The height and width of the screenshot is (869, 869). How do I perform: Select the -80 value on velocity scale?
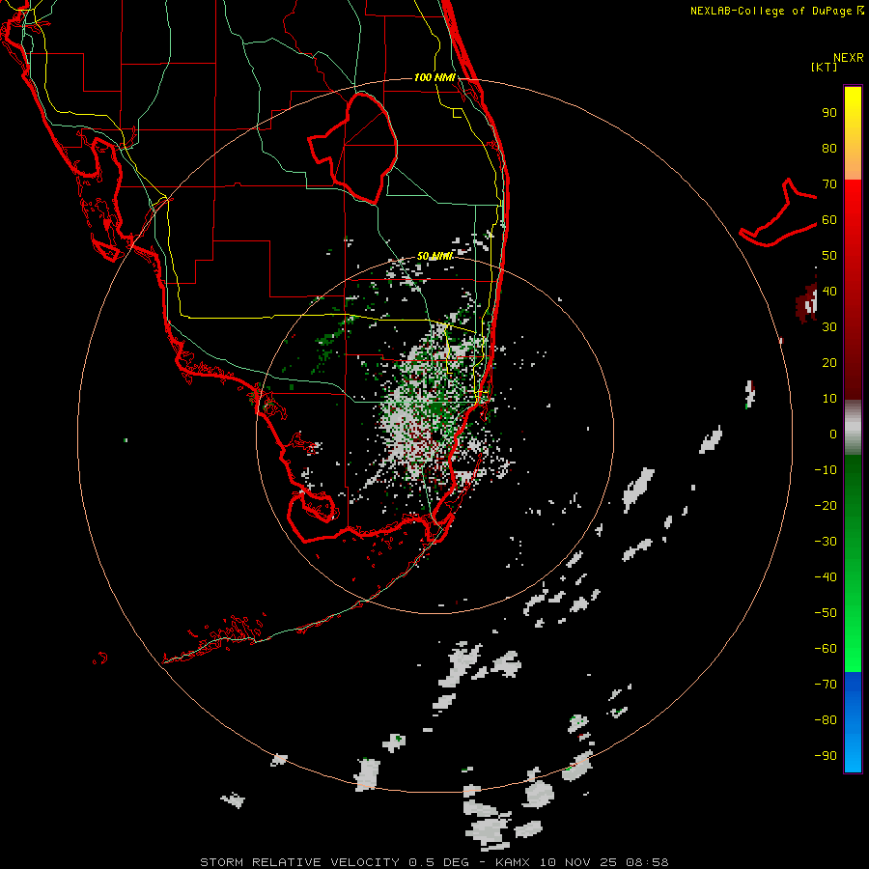point(826,720)
